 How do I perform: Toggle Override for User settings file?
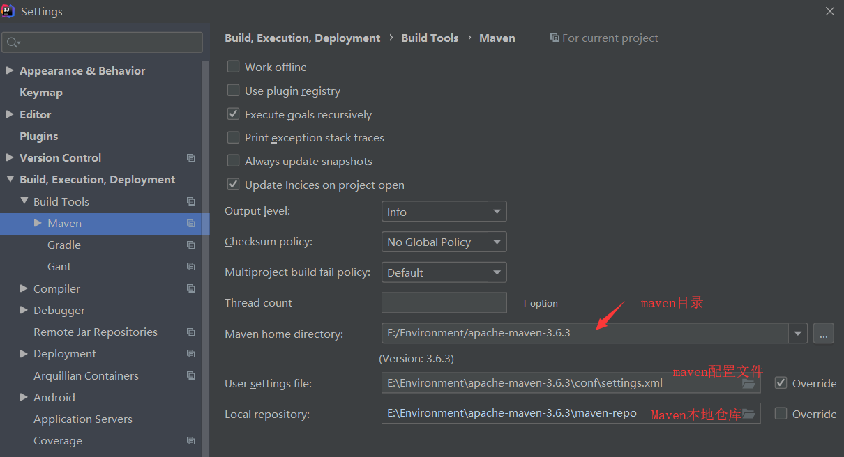781,383
